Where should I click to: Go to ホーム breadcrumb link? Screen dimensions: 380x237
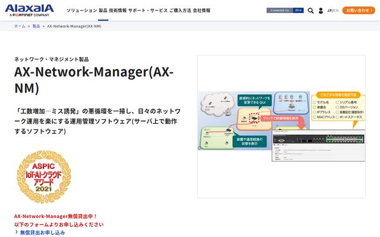point(20,26)
